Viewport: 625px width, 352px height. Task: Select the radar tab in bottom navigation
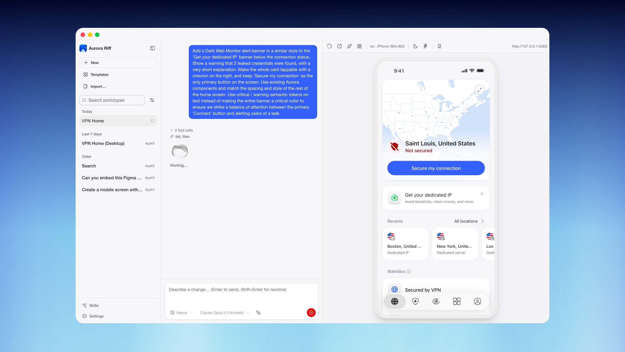pyautogui.click(x=436, y=301)
